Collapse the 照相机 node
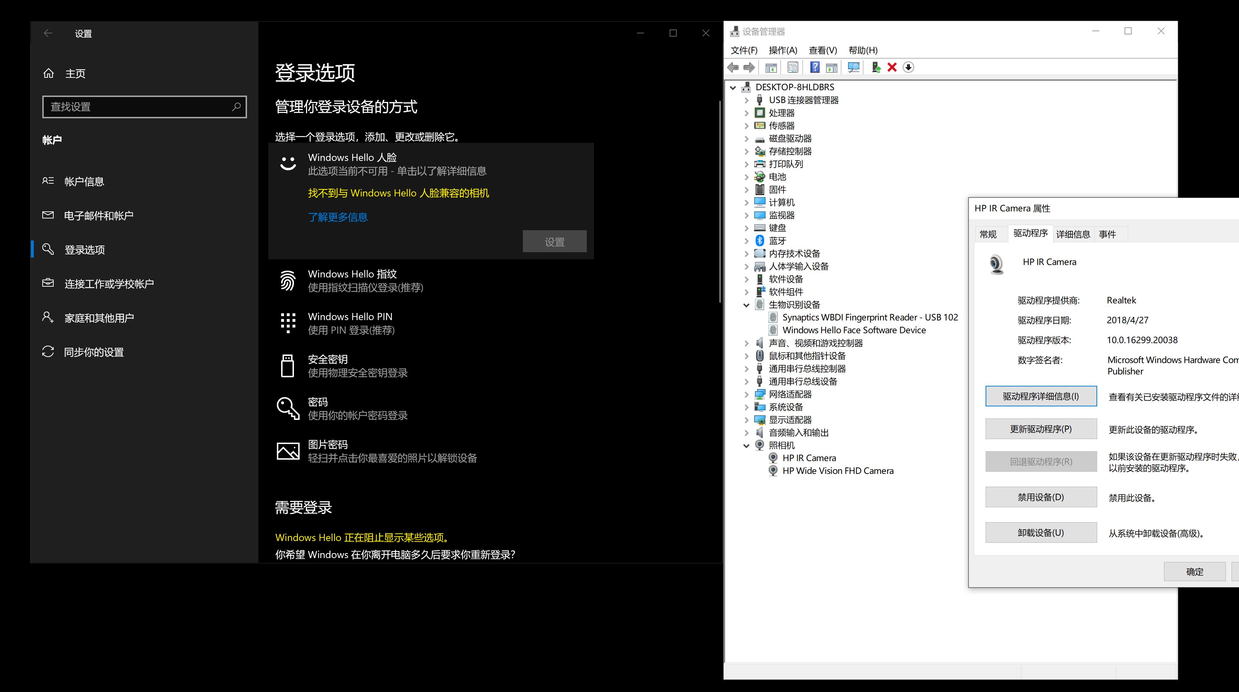This screenshot has width=1239, height=692. (x=746, y=446)
